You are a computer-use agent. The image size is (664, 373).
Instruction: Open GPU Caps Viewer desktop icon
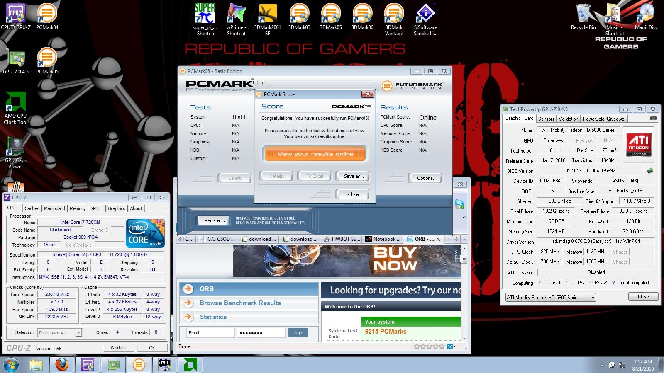(16, 153)
